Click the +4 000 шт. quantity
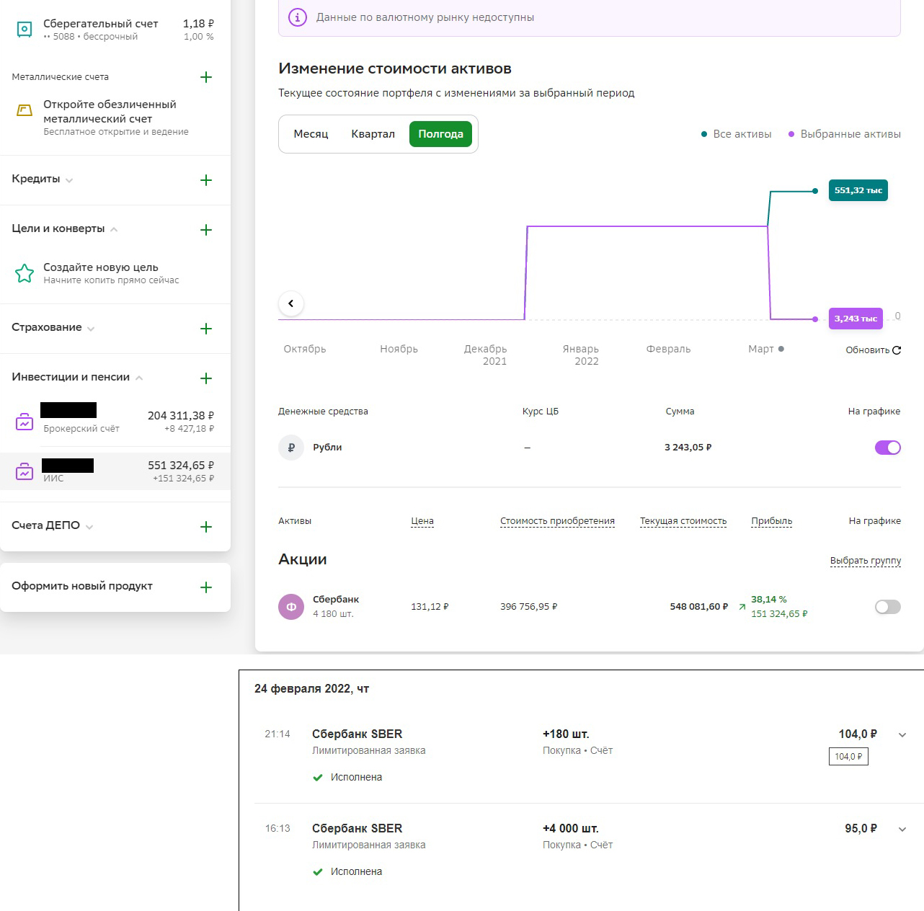The width and height of the screenshot is (924, 911). coord(571,829)
